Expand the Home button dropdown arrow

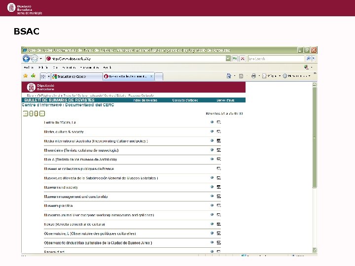point(235,76)
